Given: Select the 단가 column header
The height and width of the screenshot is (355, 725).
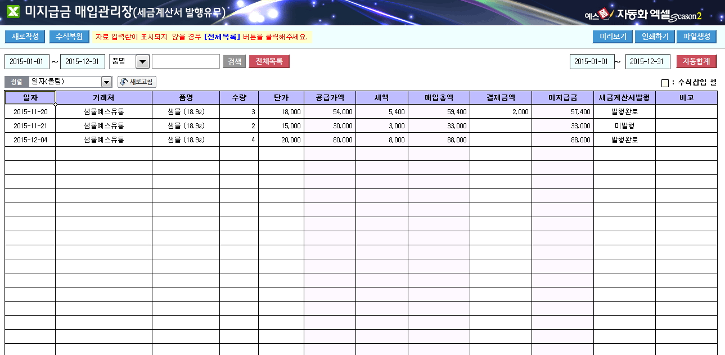Looking at the screenshot, I should (x=281, y=97).
